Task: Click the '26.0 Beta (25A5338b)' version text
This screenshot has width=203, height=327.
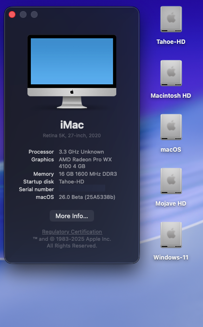Action: click(87, 197)
